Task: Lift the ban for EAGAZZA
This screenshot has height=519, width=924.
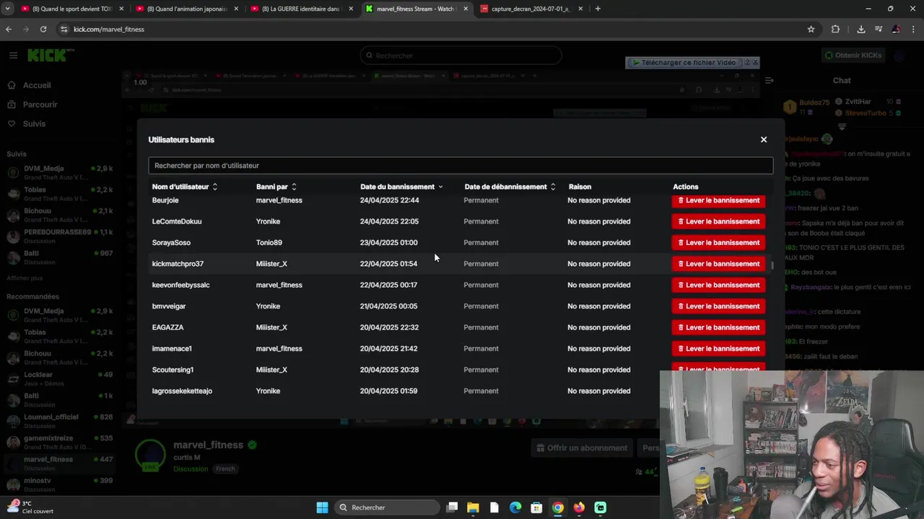Action: coord(718,327)
